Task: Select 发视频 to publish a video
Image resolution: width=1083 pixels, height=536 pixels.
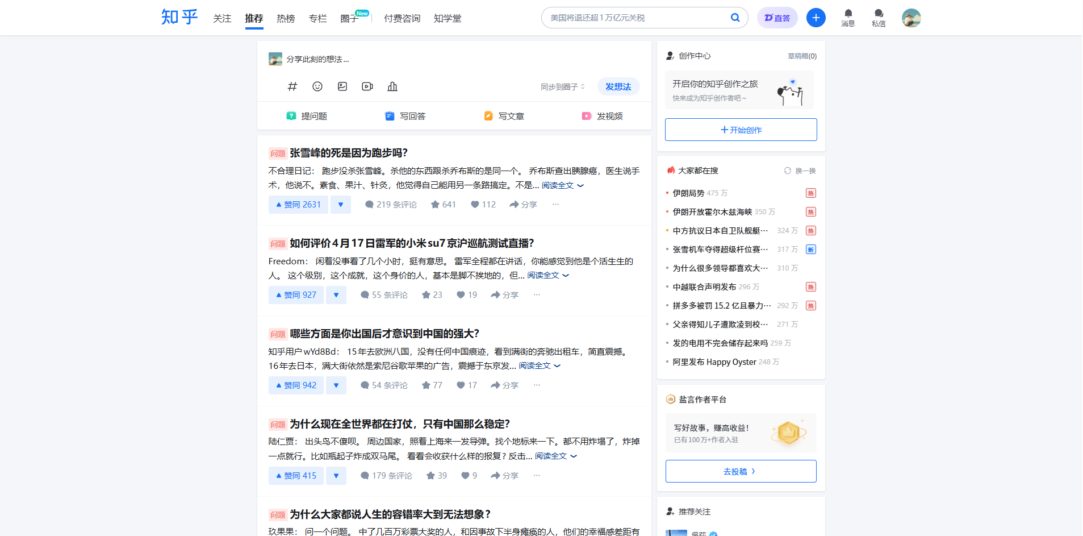Action: [x=603, y=115]
